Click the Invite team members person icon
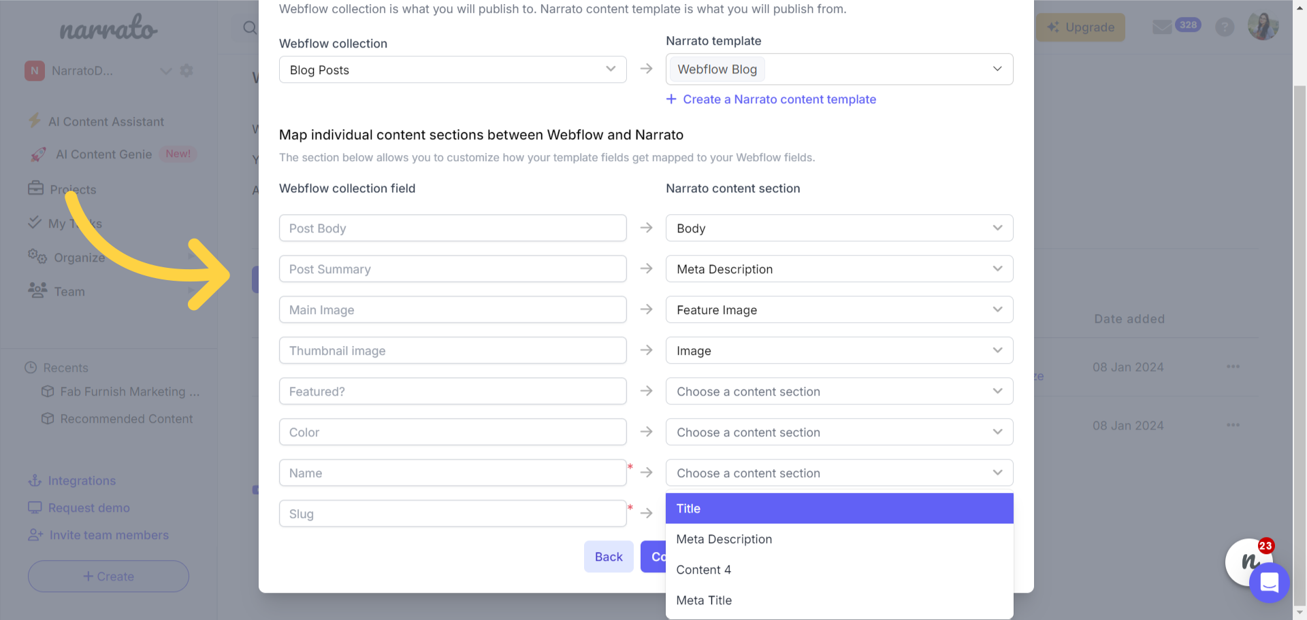 (x=35, y=535)
